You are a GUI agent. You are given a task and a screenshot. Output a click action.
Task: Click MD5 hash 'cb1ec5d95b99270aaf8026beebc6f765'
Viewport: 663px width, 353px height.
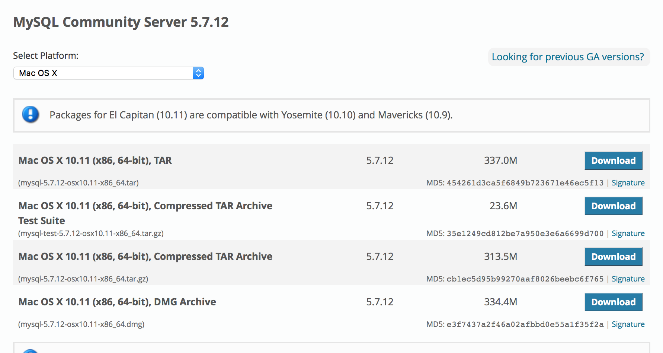point(525,279)
